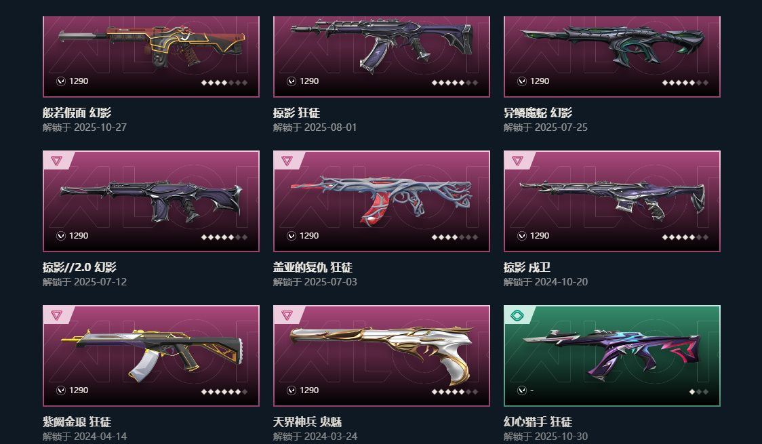Click the pink triangle badge on 掠影//2.0 幻影 card
This screenshot has width=762, height=444.
pos(56,160)
